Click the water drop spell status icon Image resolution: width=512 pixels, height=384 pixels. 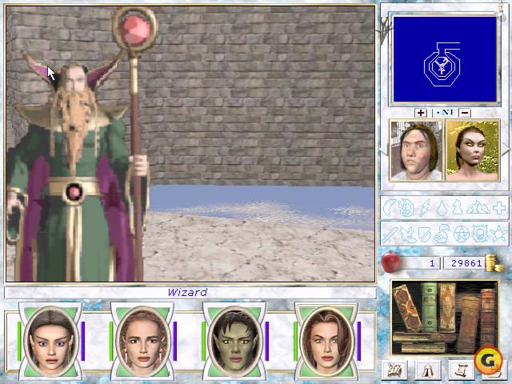442,207
